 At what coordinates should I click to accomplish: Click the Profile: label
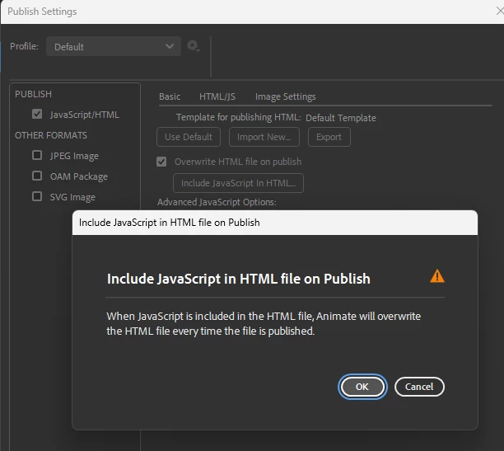[x=24, y=46]
